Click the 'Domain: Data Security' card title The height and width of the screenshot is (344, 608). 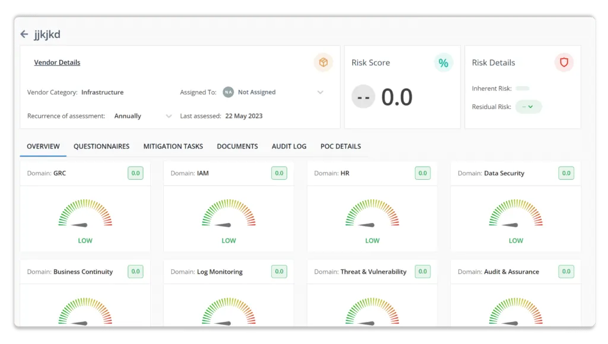point(491,173)
